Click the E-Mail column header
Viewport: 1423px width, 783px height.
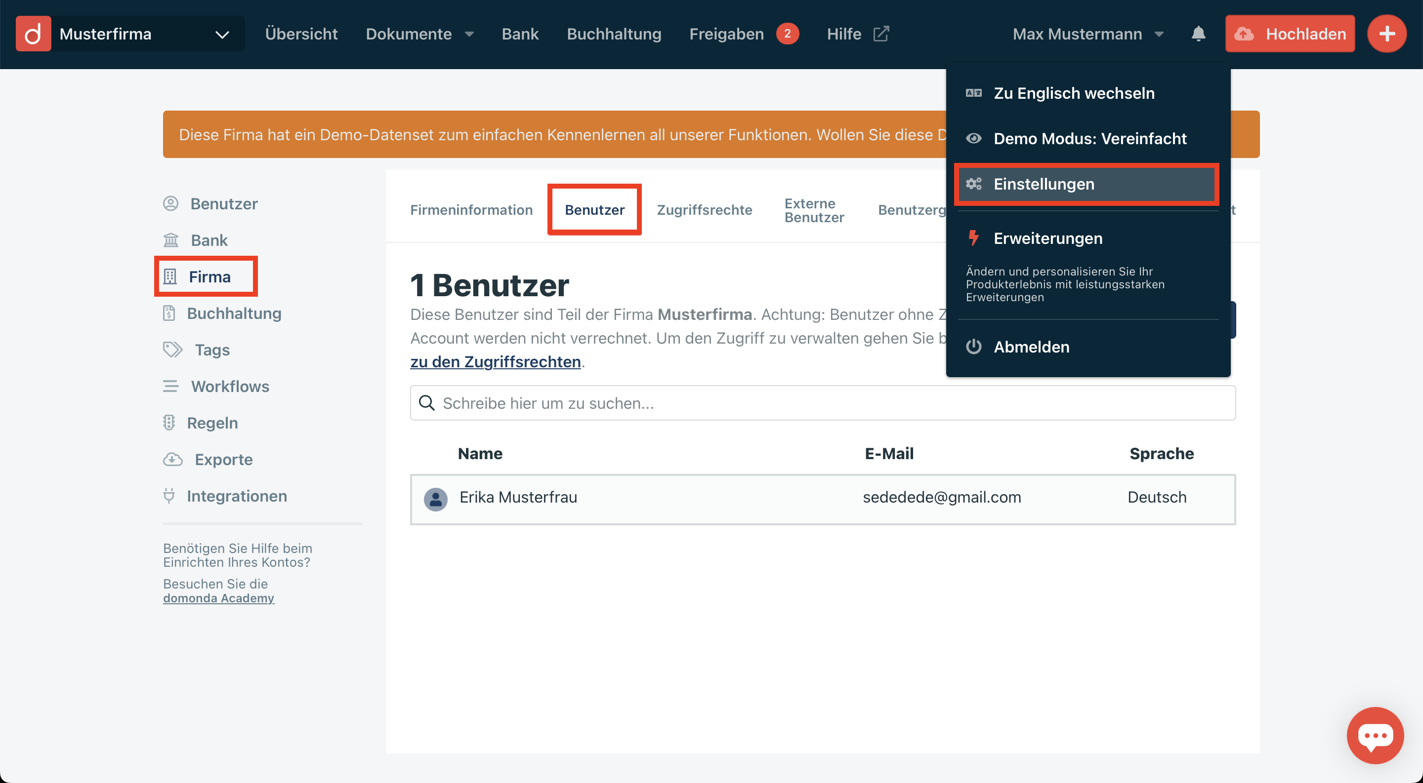pyautogui.click(x=889, y=453)
